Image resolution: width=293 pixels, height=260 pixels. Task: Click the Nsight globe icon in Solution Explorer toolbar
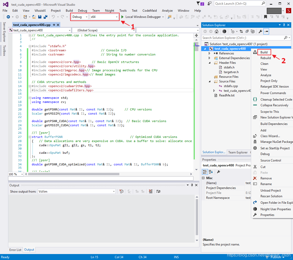point(224,32)
